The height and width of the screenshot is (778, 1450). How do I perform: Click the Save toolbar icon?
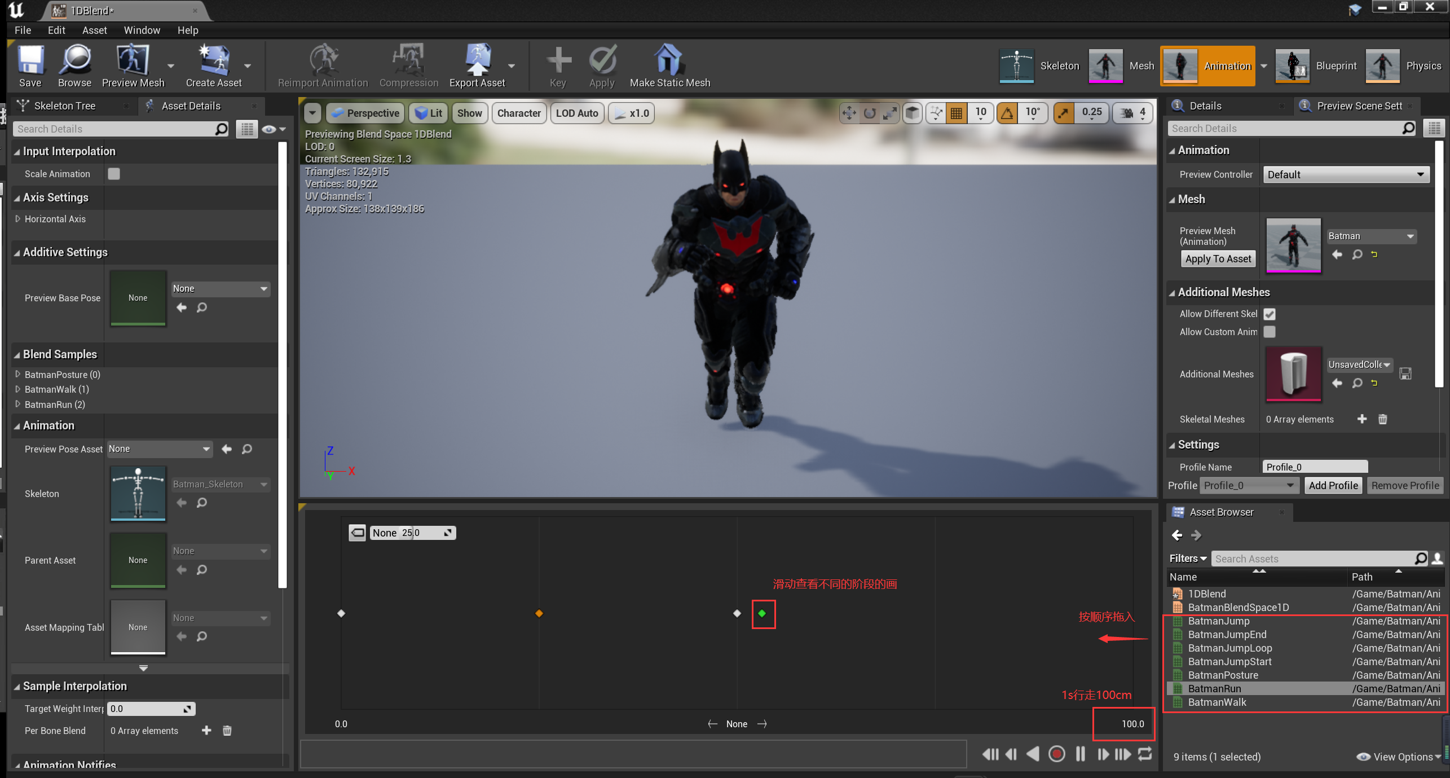pos(30,60)
